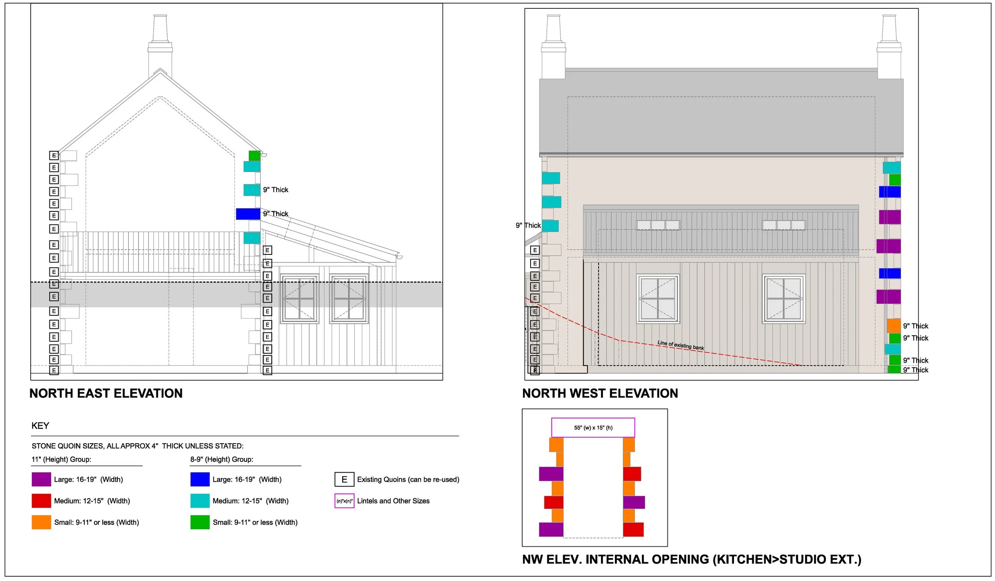
Task: Click the orange quoin on North West elevation
Action: (894, 325)
